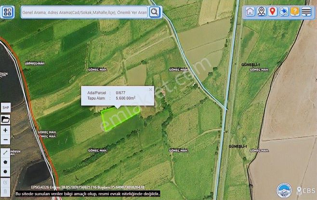The height and width of the screenshot is (200, 317).
Task: Select the map-with-pin location tool
Action: (262, 12)
